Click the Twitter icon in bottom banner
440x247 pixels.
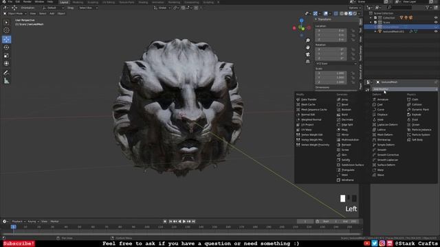tap(374, 244)
